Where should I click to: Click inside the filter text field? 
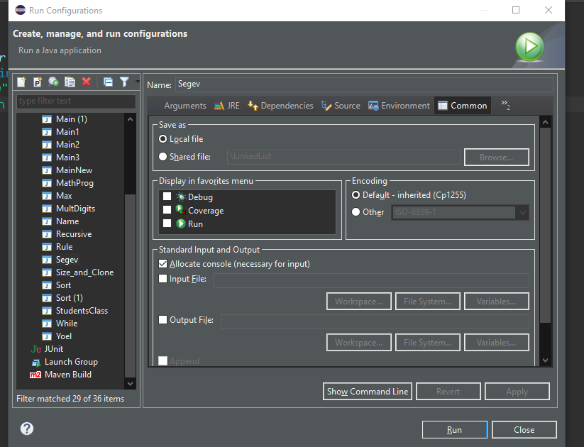[x=76, y=101]
